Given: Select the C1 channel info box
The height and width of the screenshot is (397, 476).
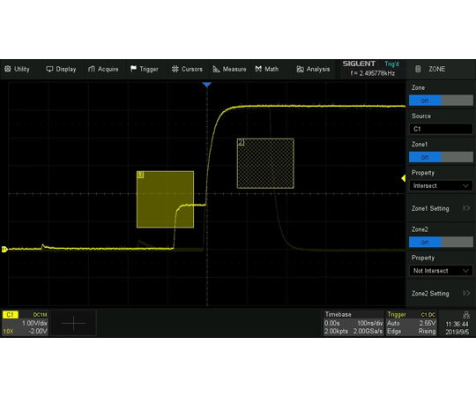Looking at the screenshot, I should click(26, 323).
